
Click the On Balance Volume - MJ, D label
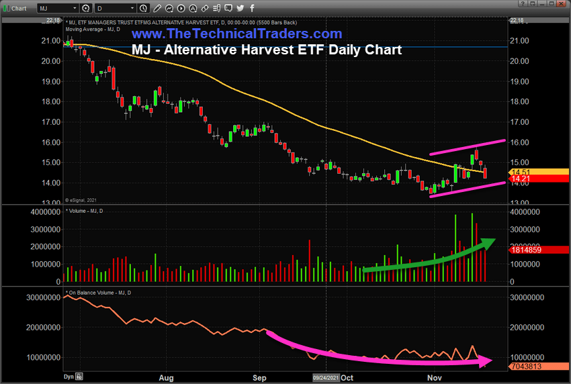(x=98, y=292)
